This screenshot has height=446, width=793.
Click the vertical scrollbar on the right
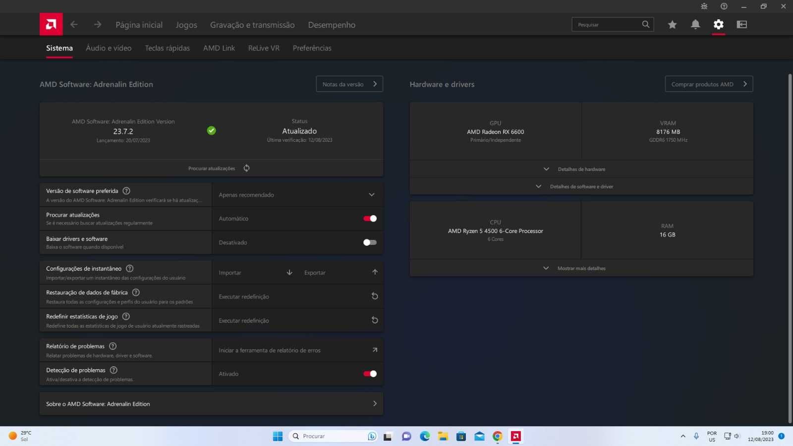(790, 248)
